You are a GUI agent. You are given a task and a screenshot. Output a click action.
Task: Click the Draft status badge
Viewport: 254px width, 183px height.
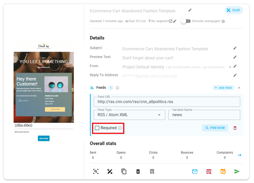234,10
